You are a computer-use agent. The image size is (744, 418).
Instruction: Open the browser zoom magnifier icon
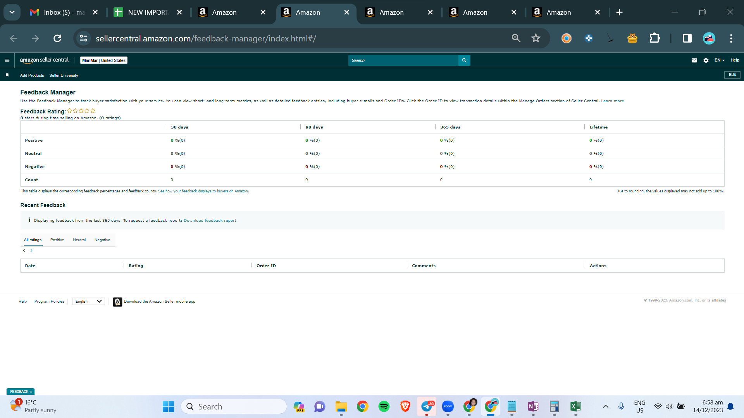pos(516,38)
